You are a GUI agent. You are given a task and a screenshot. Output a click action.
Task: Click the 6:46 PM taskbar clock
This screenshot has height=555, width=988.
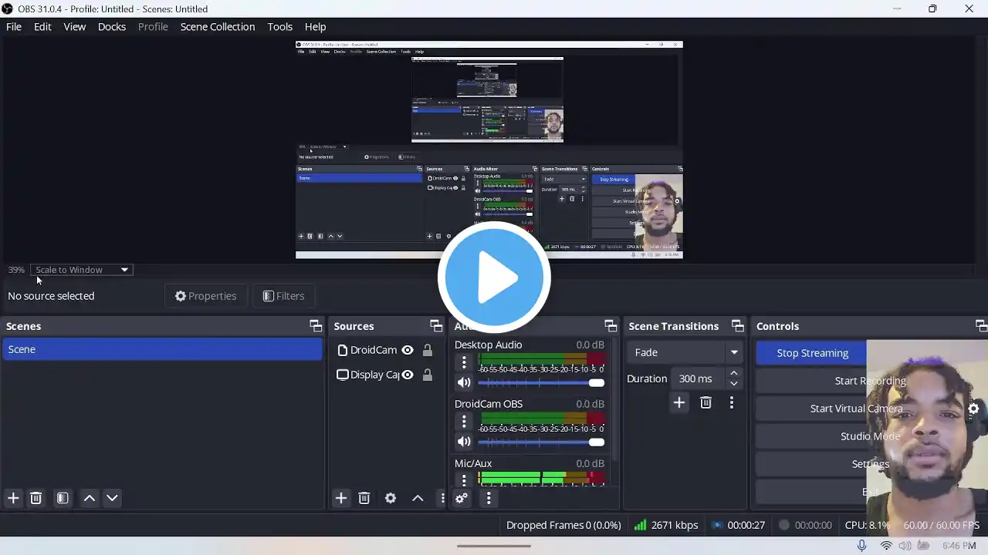(x=959, y=546)
